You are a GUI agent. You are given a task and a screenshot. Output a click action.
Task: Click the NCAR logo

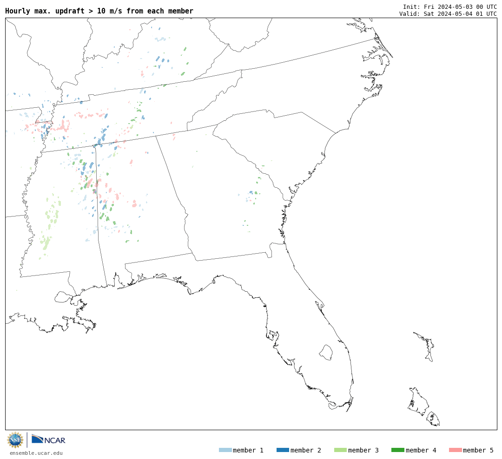[48, 439]
